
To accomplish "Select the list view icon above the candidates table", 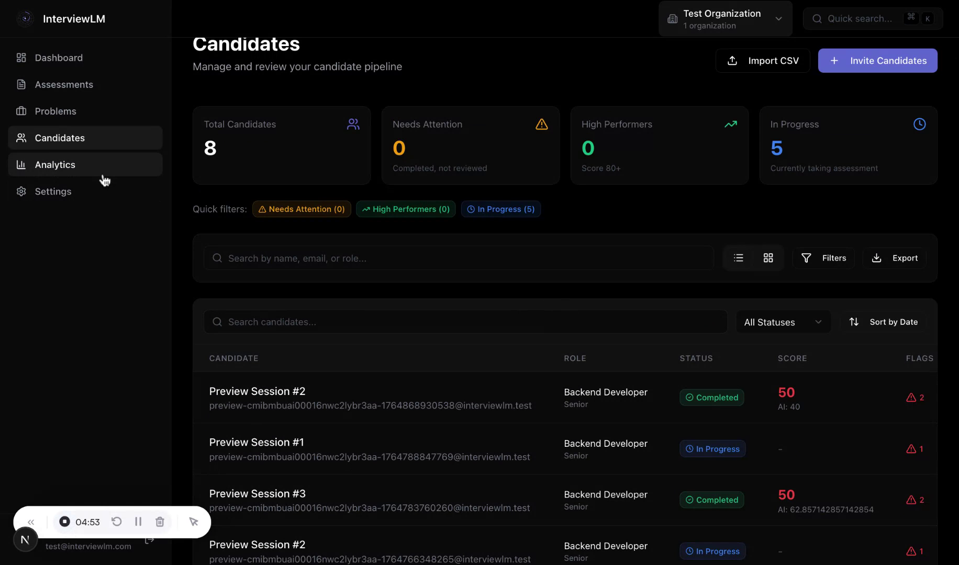I will click(738, 257).
